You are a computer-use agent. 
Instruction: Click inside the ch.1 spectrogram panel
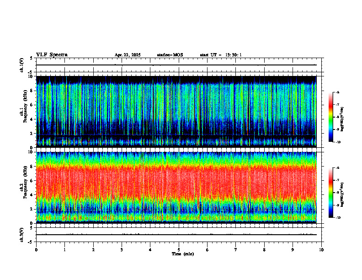coord(176,112)
